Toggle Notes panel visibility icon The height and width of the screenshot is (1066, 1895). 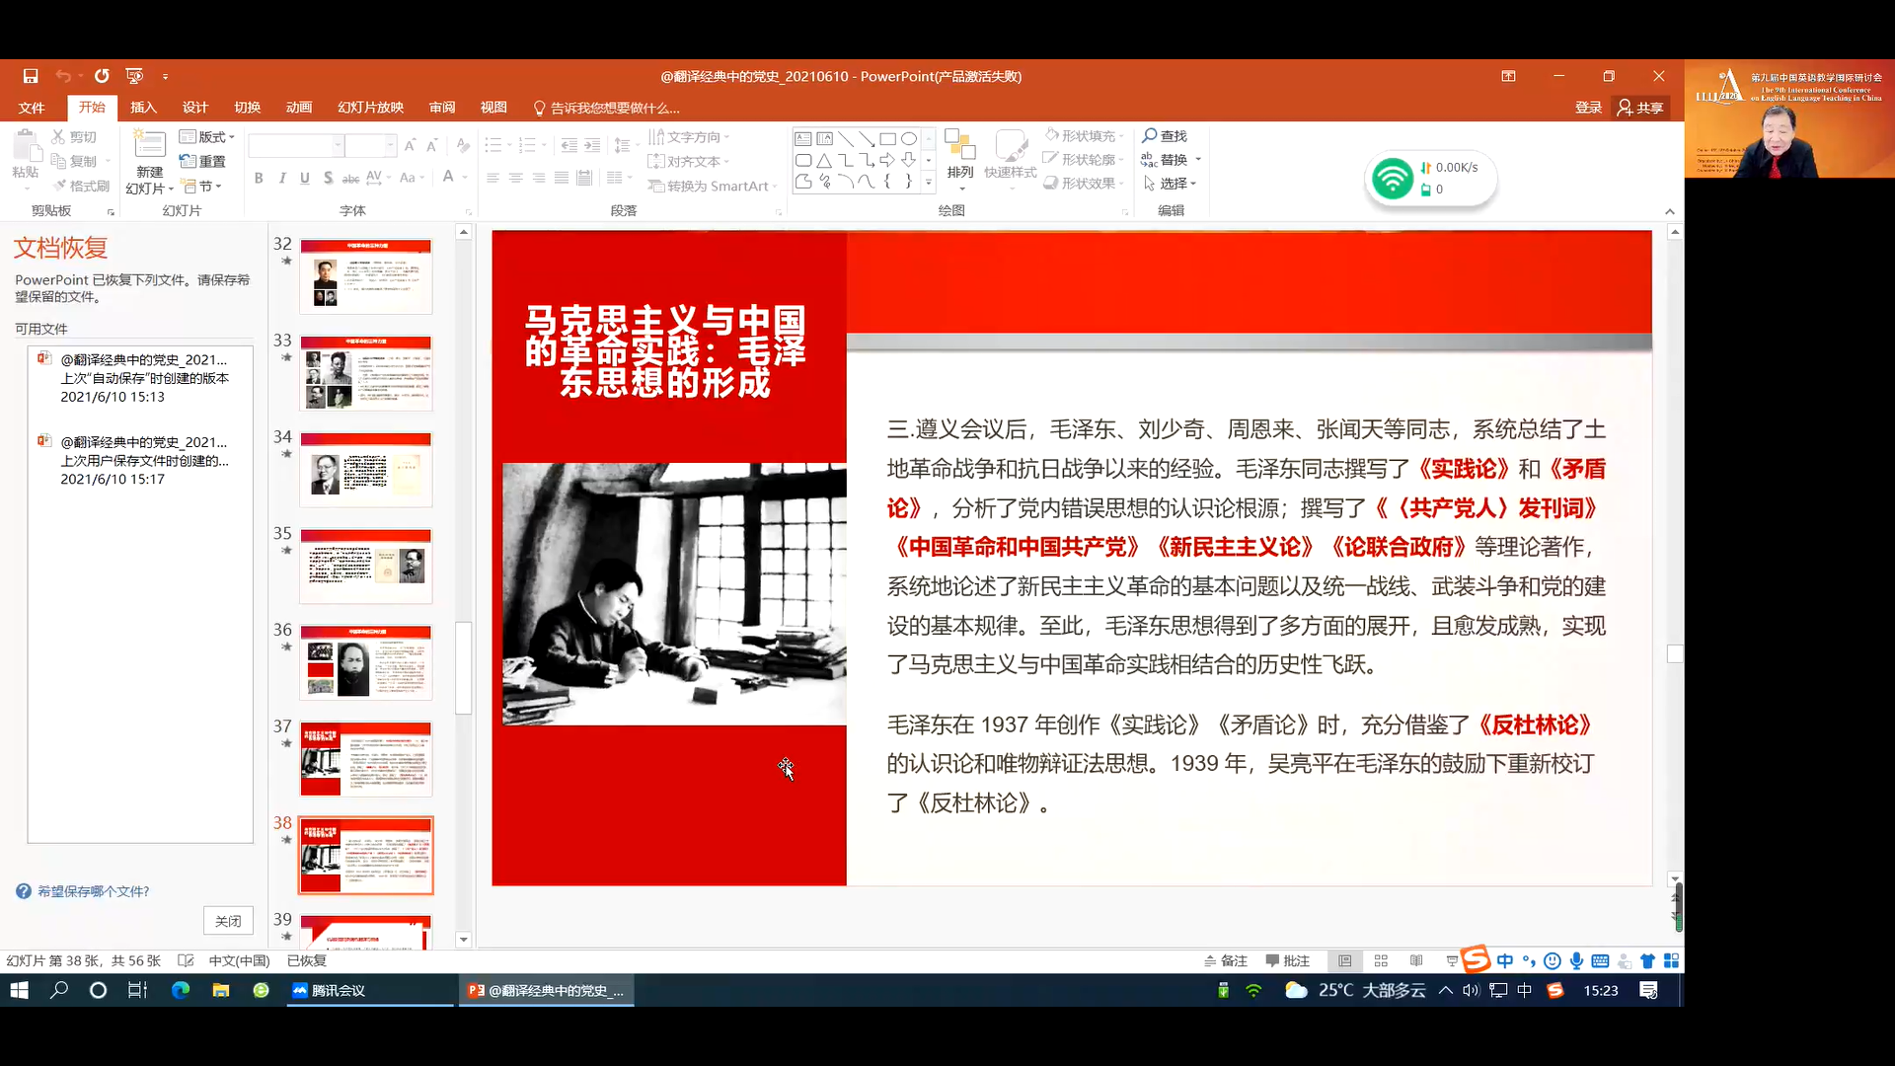(x=1224, y=960)
